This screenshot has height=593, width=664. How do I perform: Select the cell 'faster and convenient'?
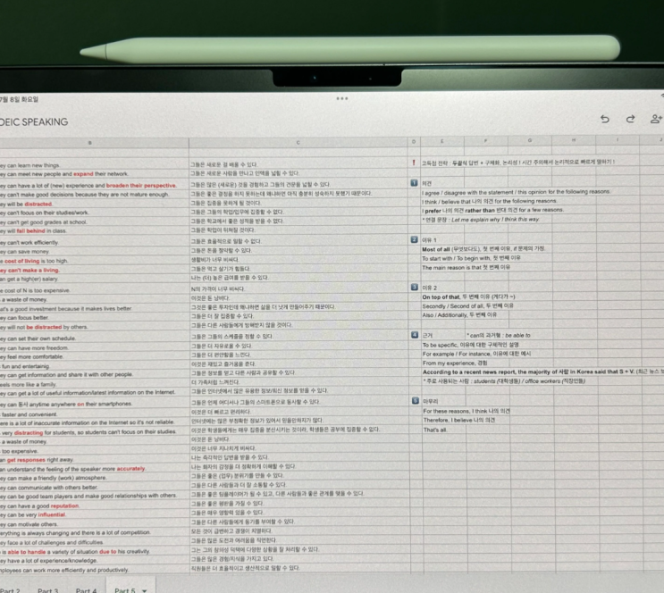(x=95, y=414)
